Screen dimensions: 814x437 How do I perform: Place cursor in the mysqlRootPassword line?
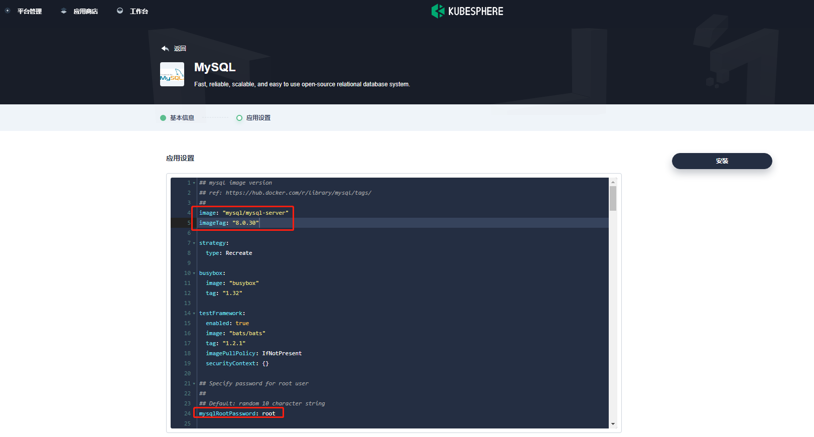pos(237,413)
